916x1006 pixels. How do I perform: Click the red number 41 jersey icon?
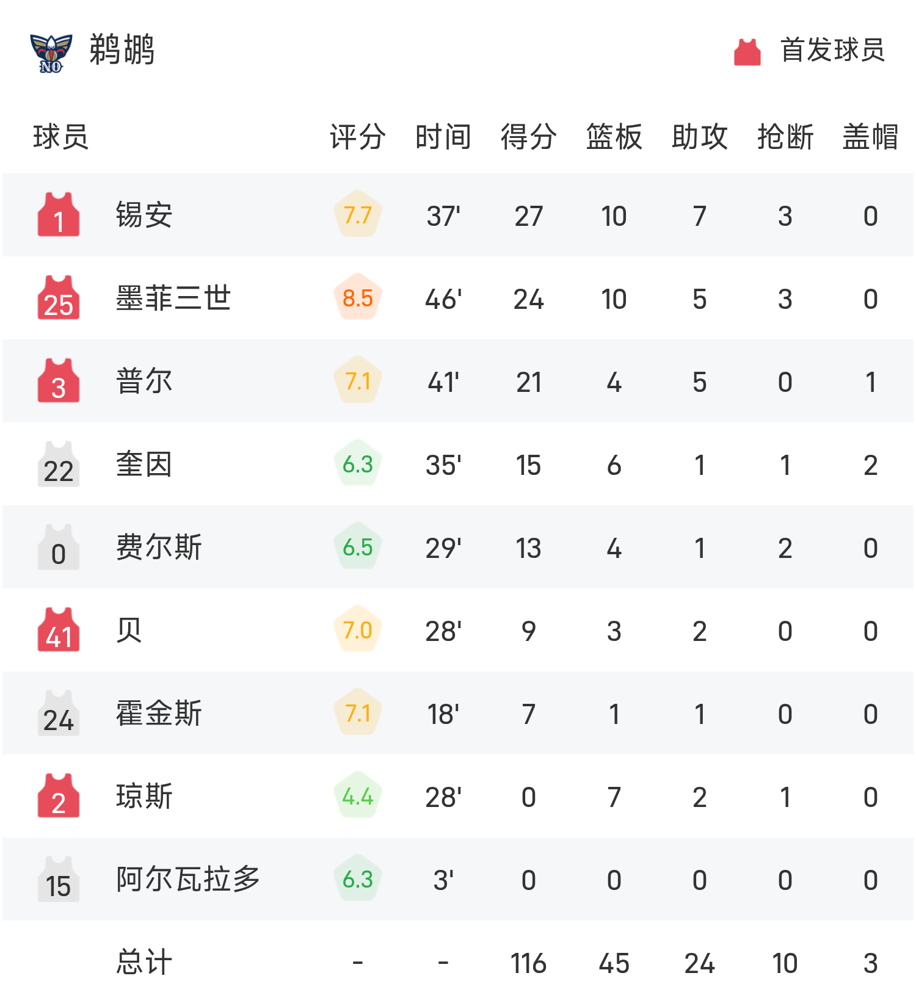(x=59, y=630)
